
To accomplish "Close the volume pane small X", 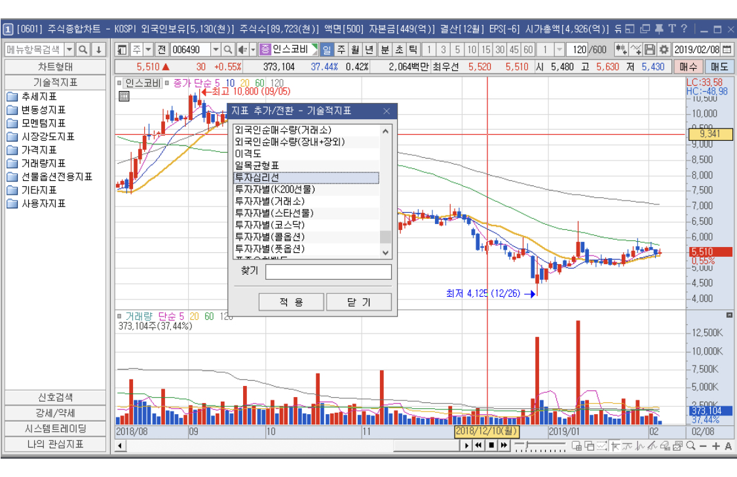I will (x=729, y=315).
